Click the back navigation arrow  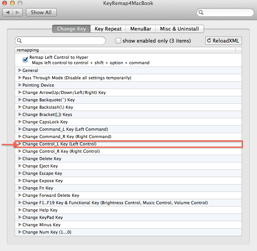coord(8,12)
